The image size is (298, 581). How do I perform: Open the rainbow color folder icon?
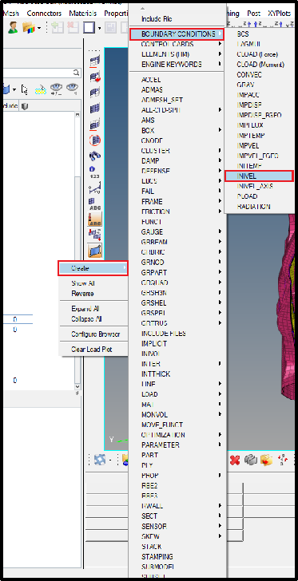pos(29,27)
